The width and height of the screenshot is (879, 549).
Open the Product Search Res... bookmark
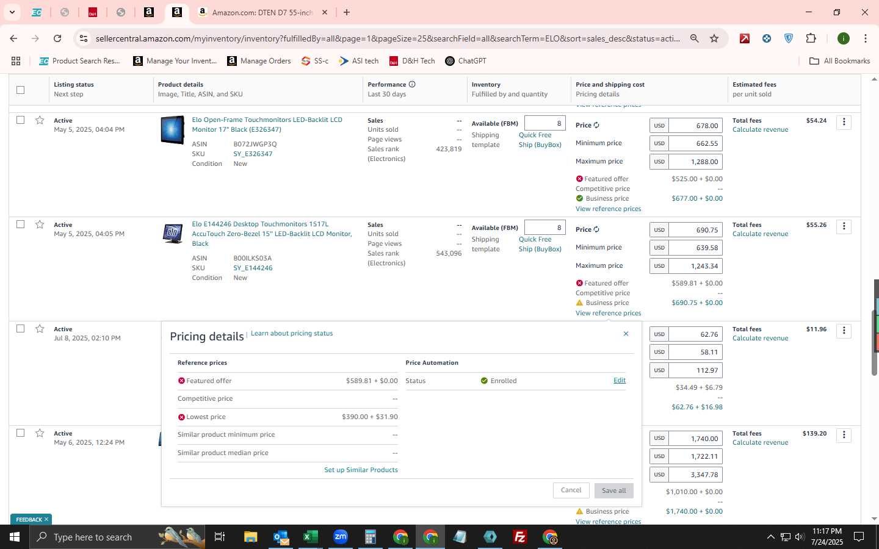pos(79,61)
